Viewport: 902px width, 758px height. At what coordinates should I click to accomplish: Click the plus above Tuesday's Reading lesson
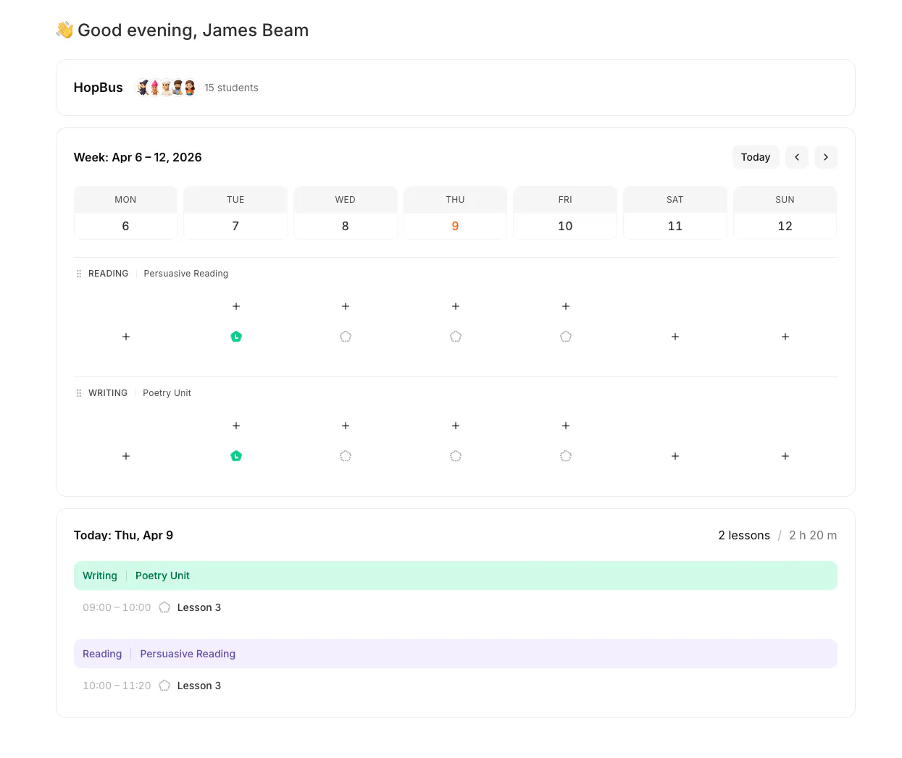[x=236, y=306]
